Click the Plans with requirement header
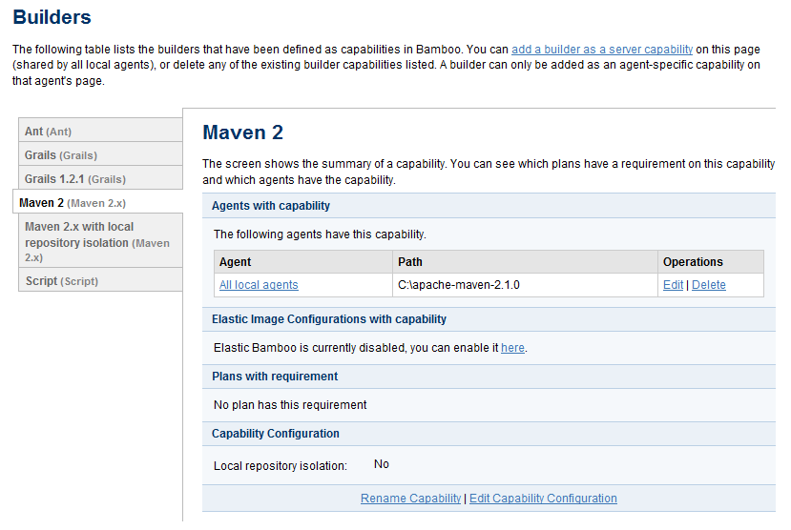The image size is (791, 530). click(x=489, y=377)
